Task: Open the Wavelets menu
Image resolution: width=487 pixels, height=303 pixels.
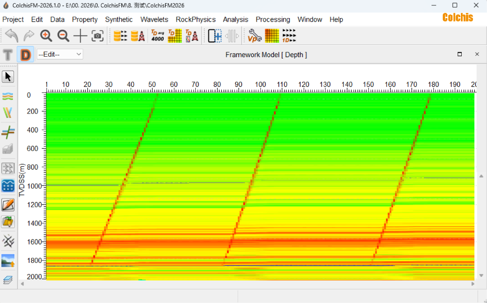Action: tap(154, 19)
